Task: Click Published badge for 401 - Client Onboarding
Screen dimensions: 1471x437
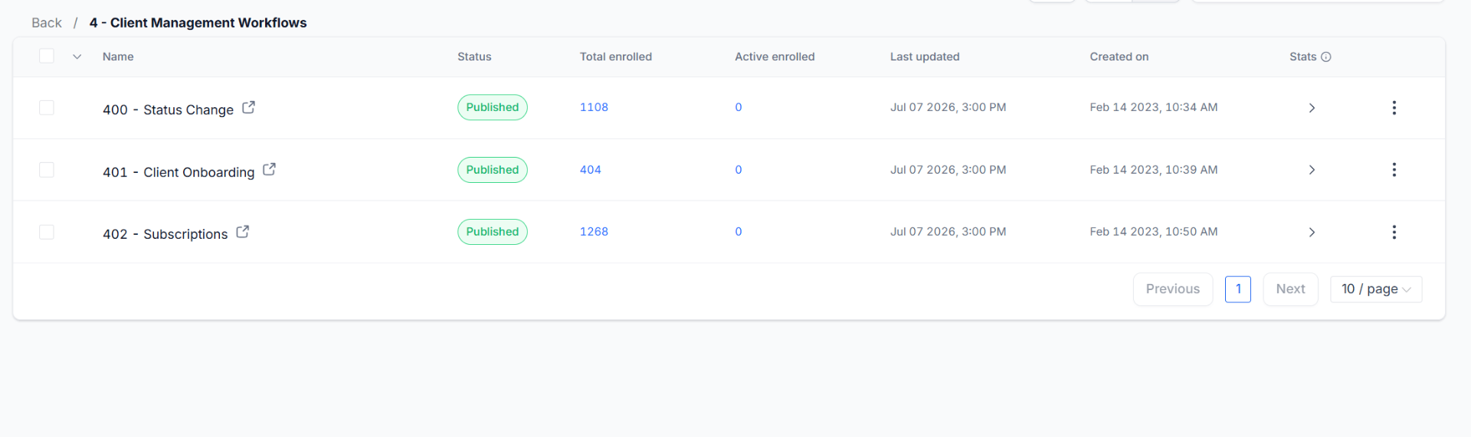Action: (493, 170)
